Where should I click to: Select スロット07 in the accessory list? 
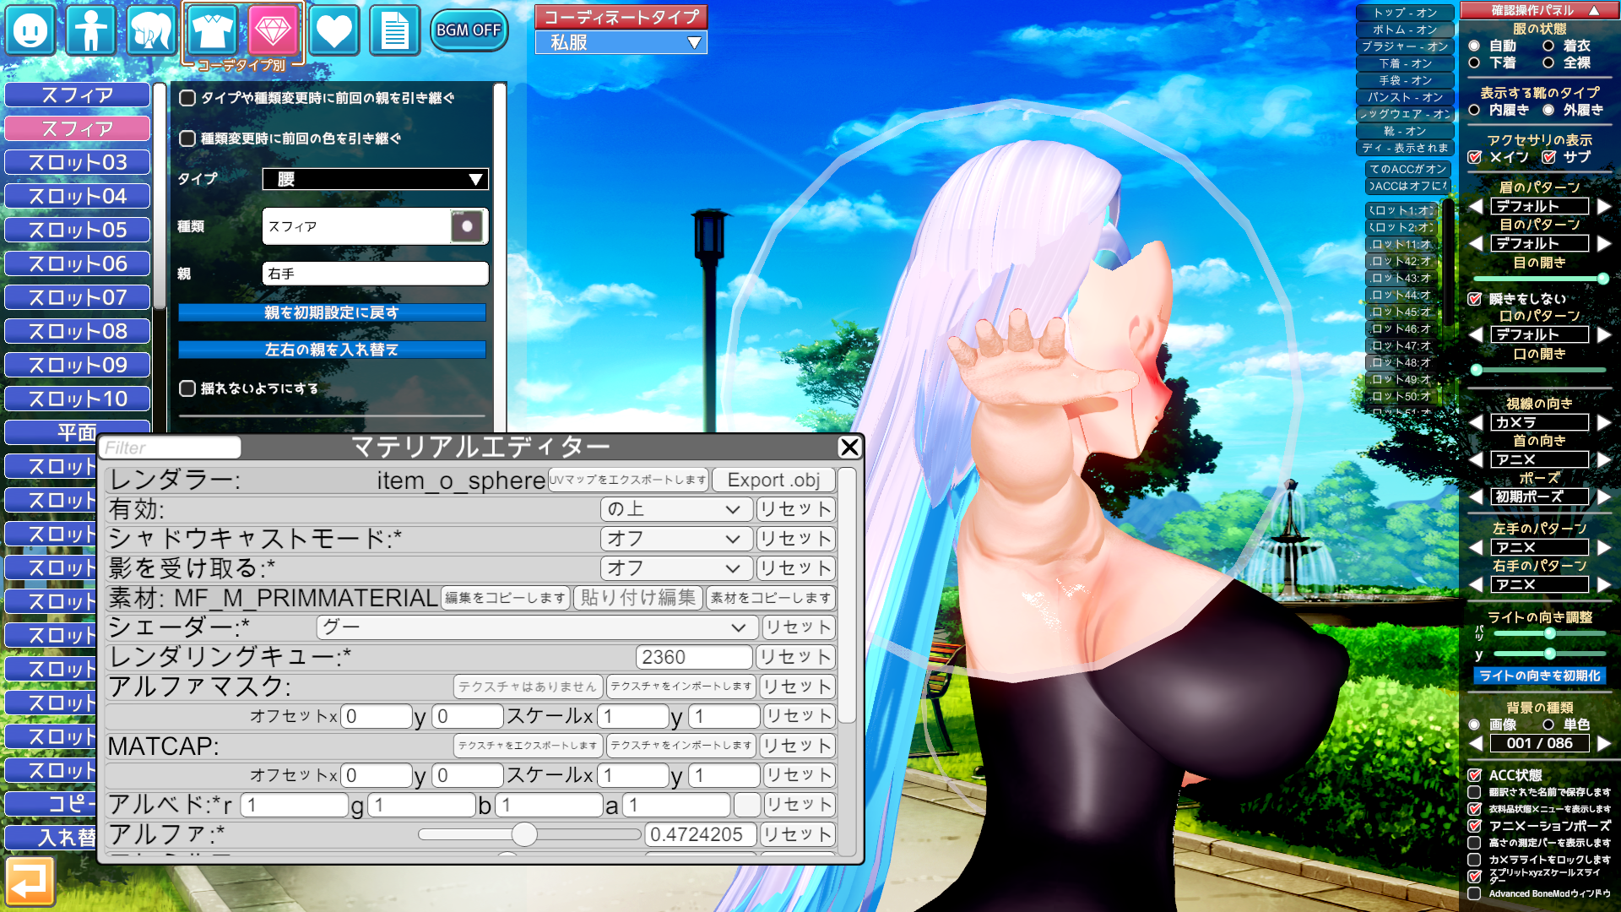pos(77,297)
